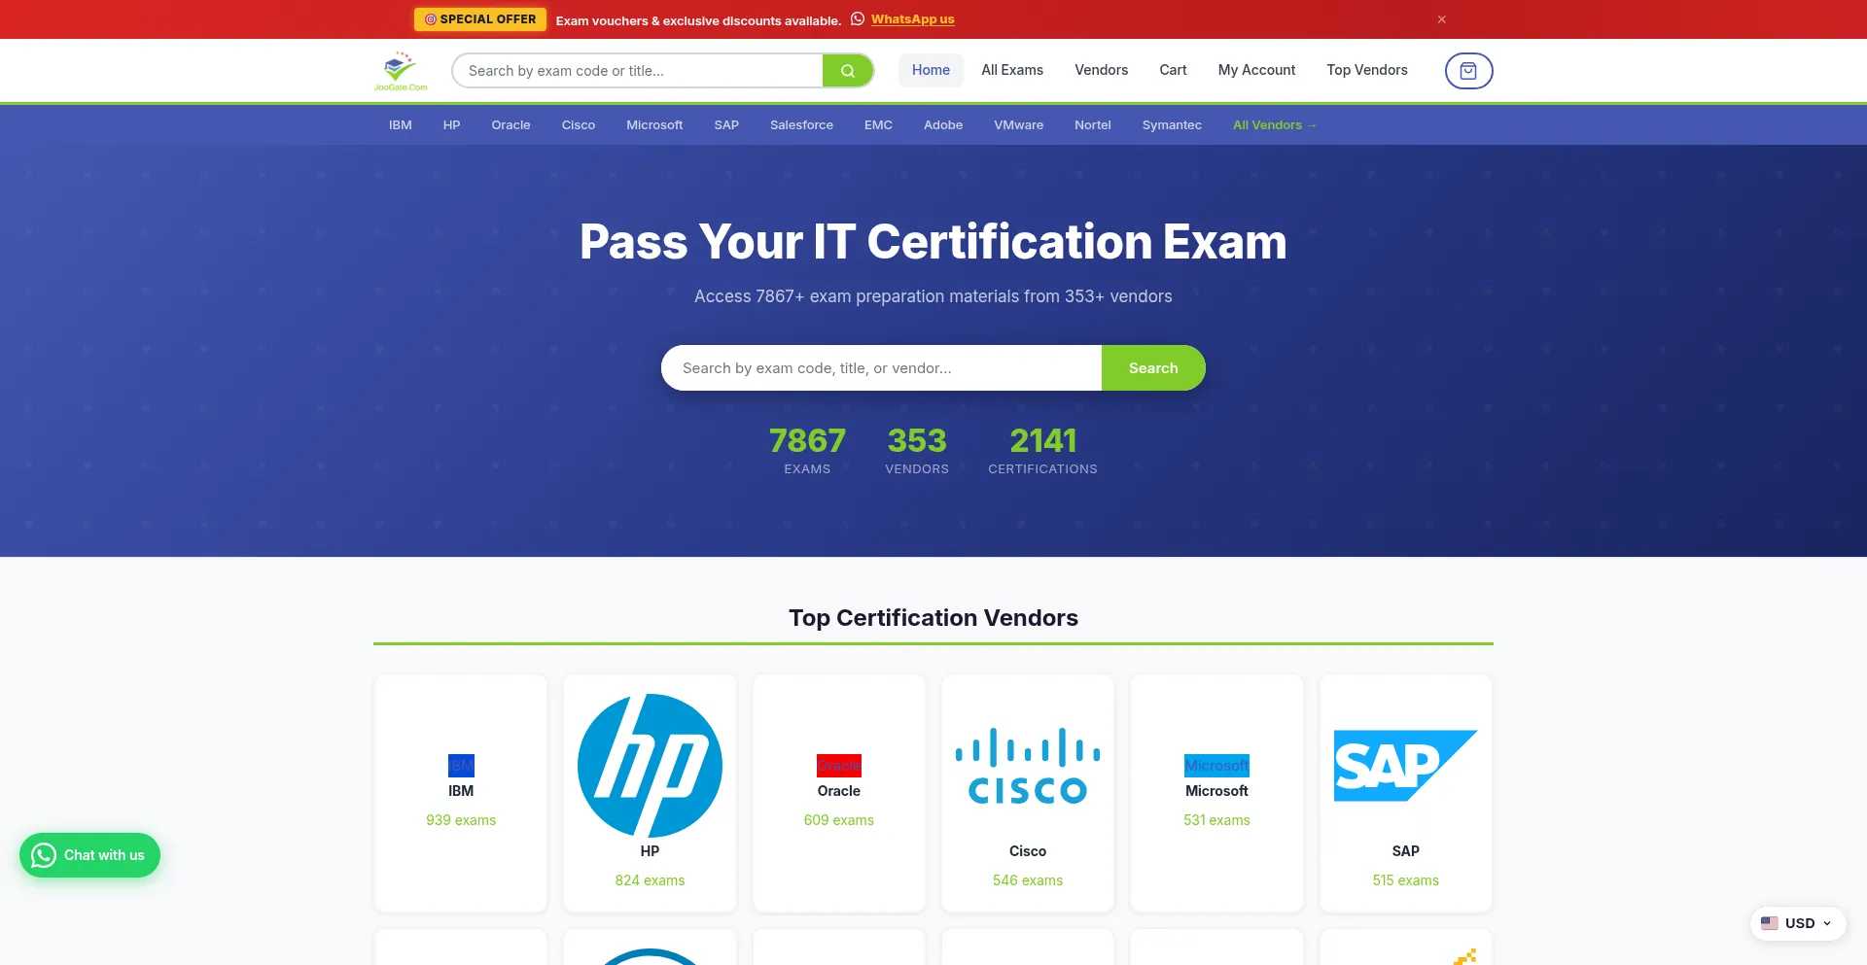Select Salesforce in the vendor bar
Viewport: 1867px width, 965px height.
pos(801,125)
